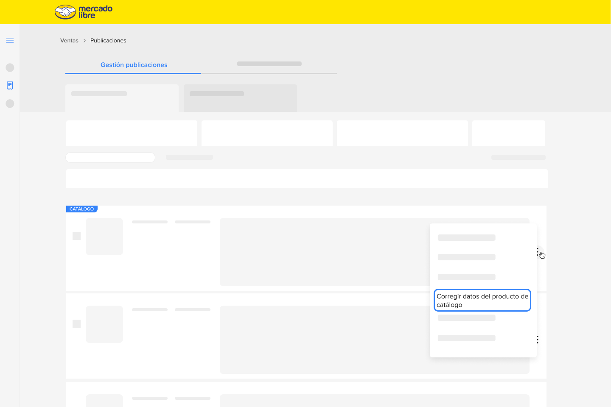Image resolution: width=611 pixels, height=407 pixels.
Task: Choose Corregir datos del producto de catálogo
Action: coord(482,300)
